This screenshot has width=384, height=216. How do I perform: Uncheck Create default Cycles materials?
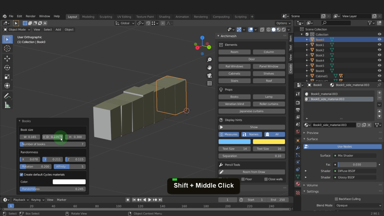click(21, 174)
